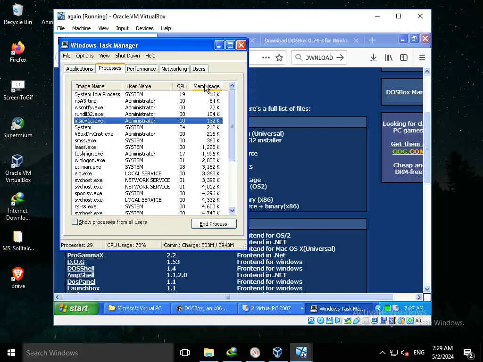This screenshot has width=483, height=362.
Task: Click the green keyboard capture arrow icon
Action: click(x=410, y=321)
